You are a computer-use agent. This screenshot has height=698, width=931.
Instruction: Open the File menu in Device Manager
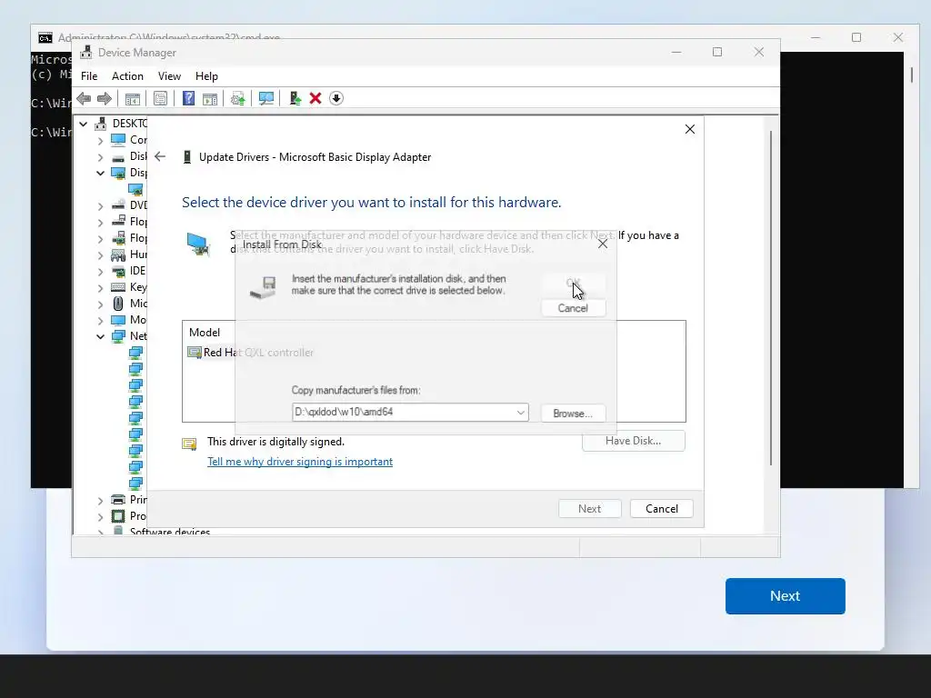(x=89, y=76)
